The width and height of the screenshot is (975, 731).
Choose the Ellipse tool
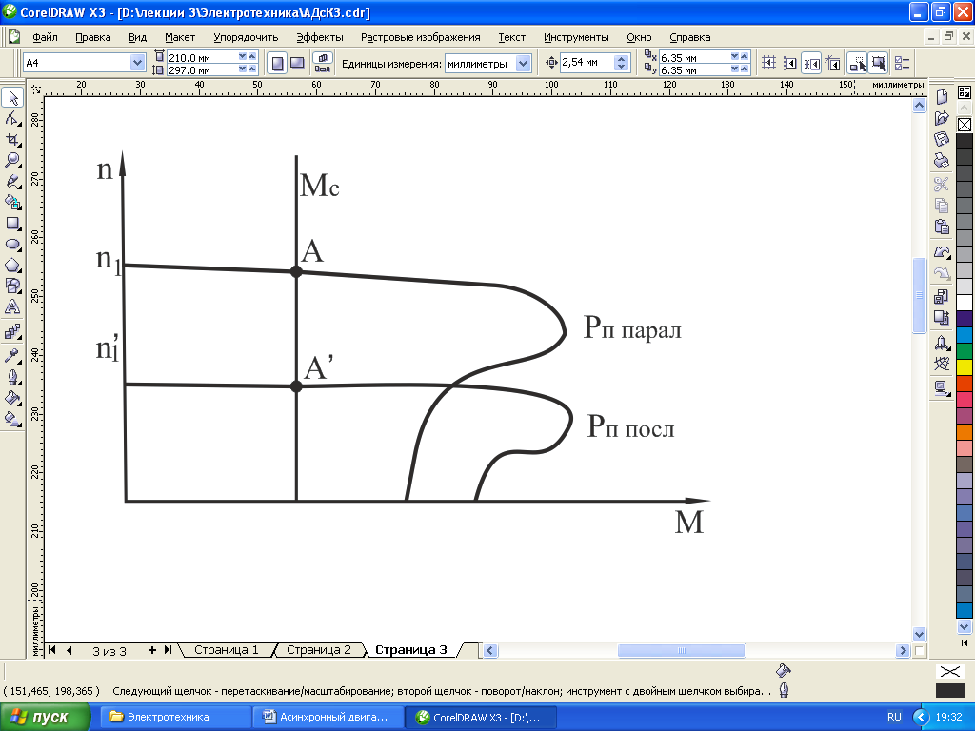click(x=13, y=245)
